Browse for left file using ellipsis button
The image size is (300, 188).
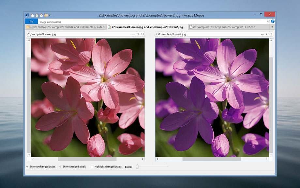tap(134, 34)
